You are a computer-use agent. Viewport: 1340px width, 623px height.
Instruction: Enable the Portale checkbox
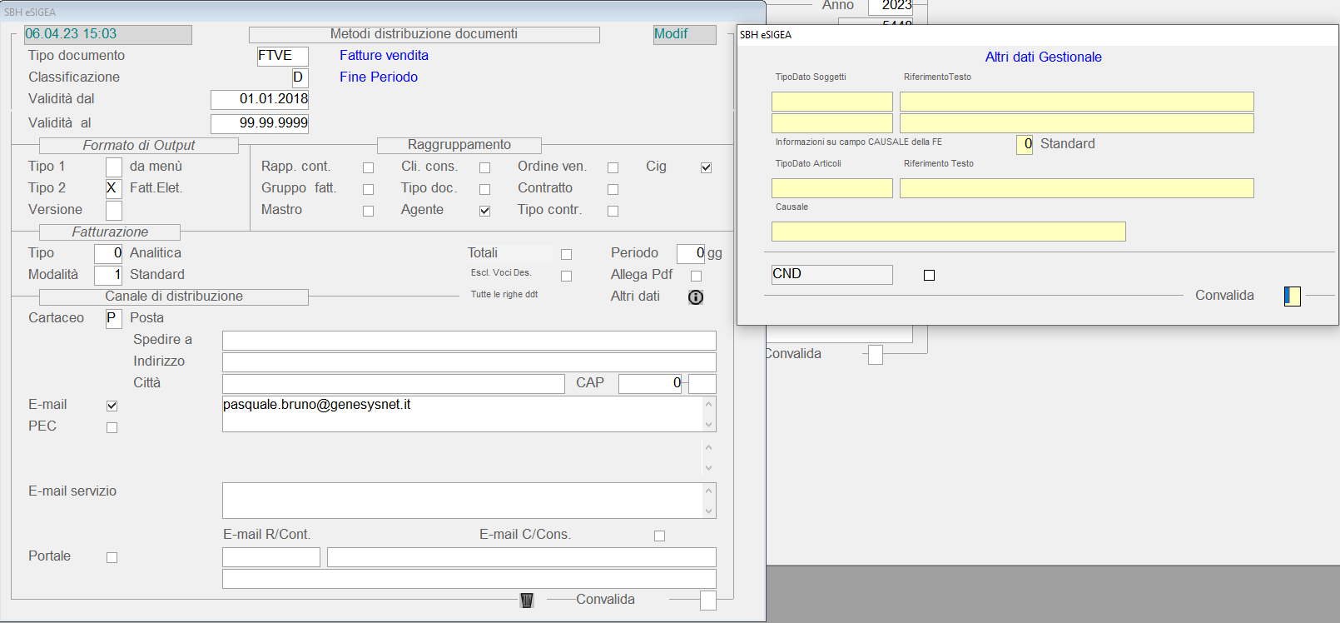point(112,557)
